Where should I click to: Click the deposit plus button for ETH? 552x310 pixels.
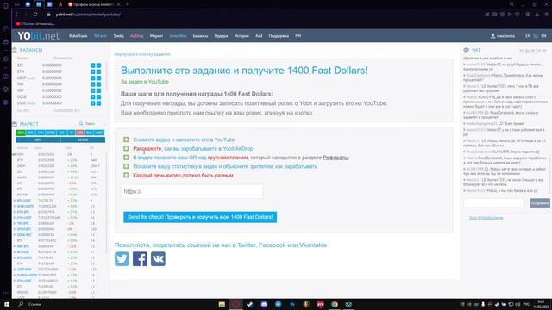[x=93, y=71]
